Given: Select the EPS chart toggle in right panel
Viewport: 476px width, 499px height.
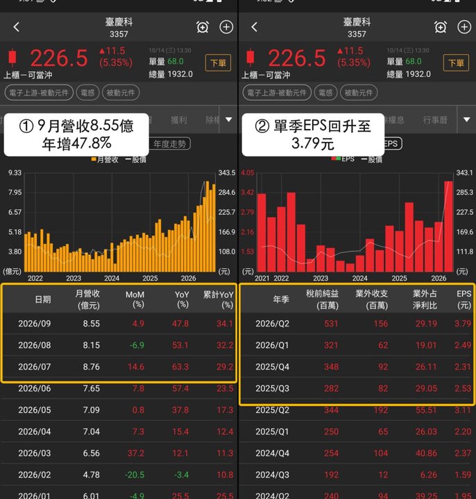Looking at the screenshot, I should click(x=393, y=144).
